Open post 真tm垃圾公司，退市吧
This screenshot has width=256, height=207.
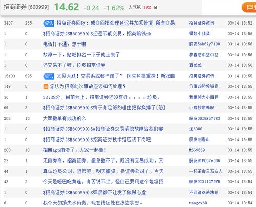103,171
